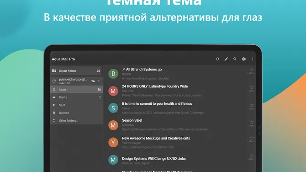
Task: Open 'New Awesome Mockups and Creative Fonts'
Action: tap(156, 138)
